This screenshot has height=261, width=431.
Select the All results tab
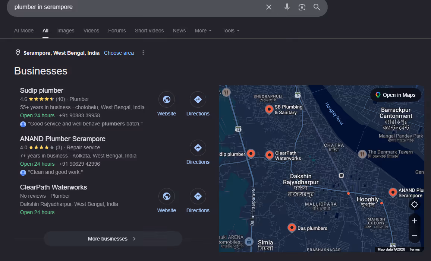point(45,31)
